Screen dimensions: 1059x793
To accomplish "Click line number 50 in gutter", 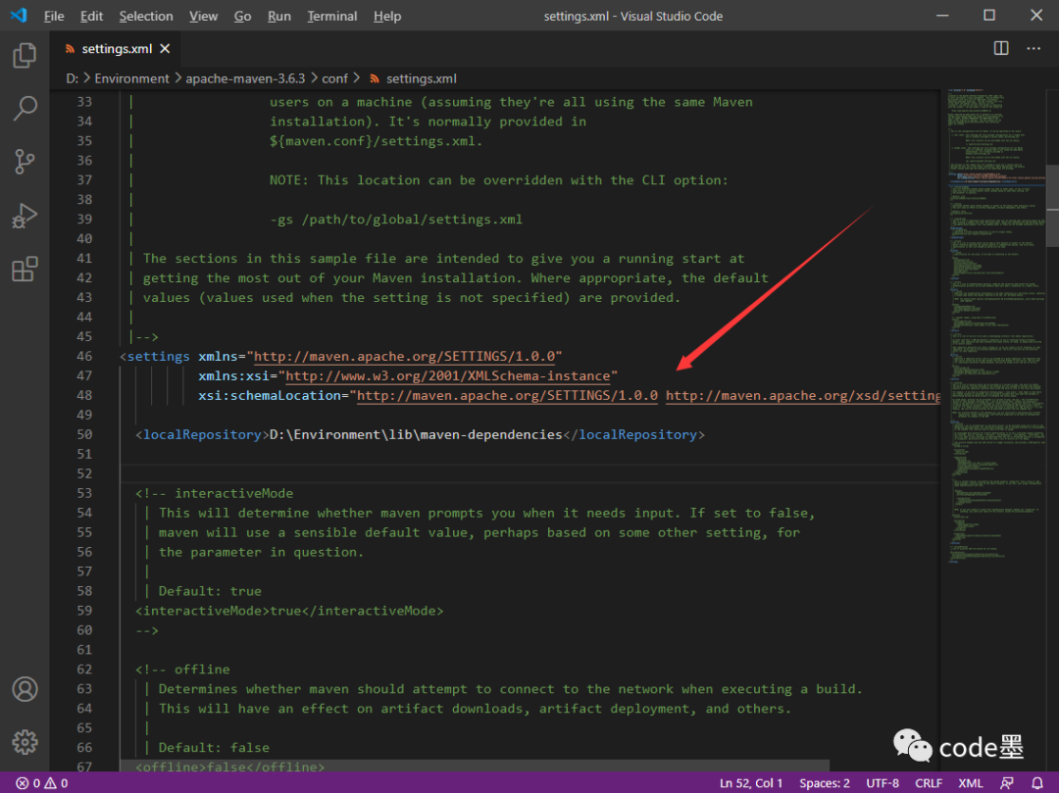I will tap(84, 434).
